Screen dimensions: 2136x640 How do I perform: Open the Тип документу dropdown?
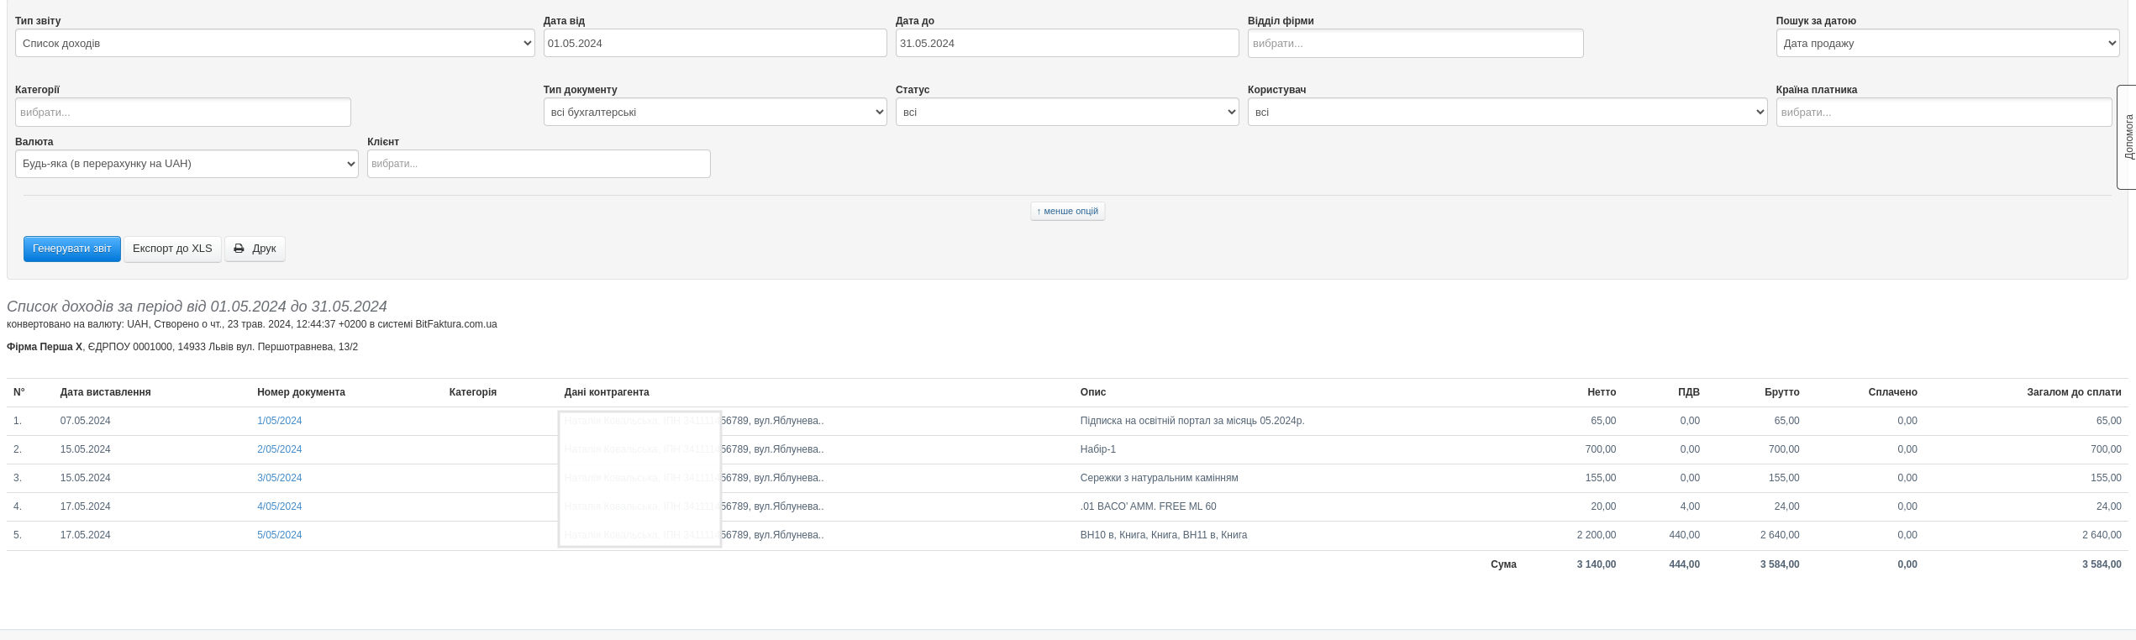coord(714,113)
